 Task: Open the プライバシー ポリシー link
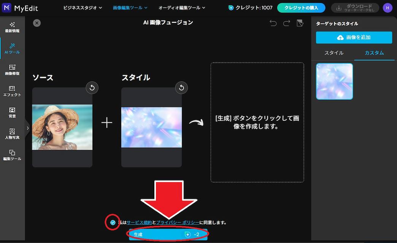178,222
